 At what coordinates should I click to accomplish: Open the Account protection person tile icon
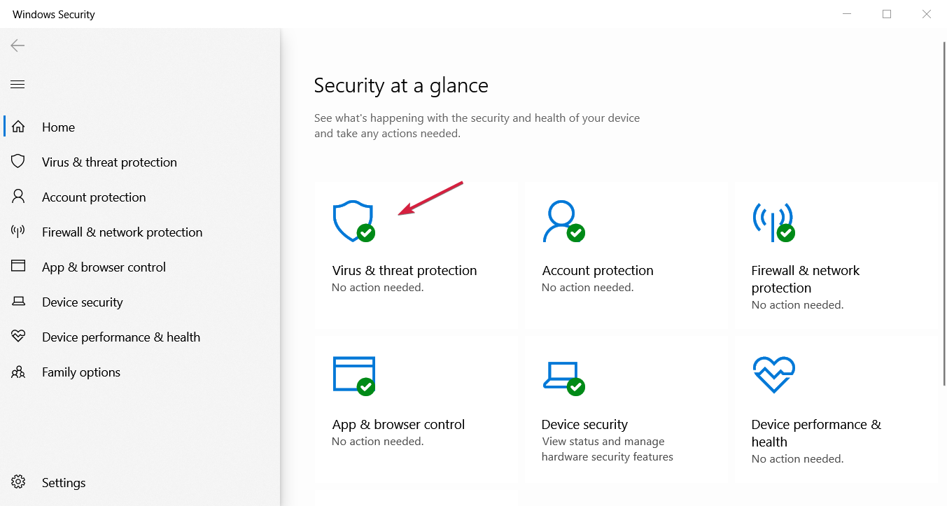[x=563, y=221]
